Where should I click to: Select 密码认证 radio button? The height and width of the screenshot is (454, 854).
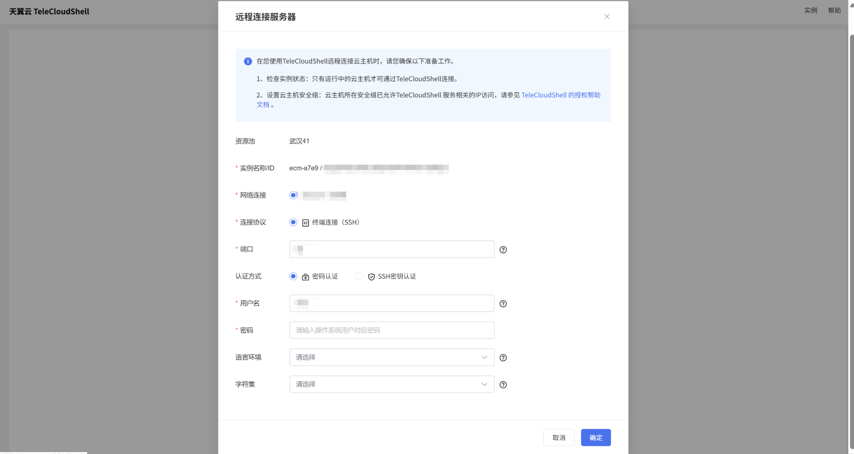(293, 276)
